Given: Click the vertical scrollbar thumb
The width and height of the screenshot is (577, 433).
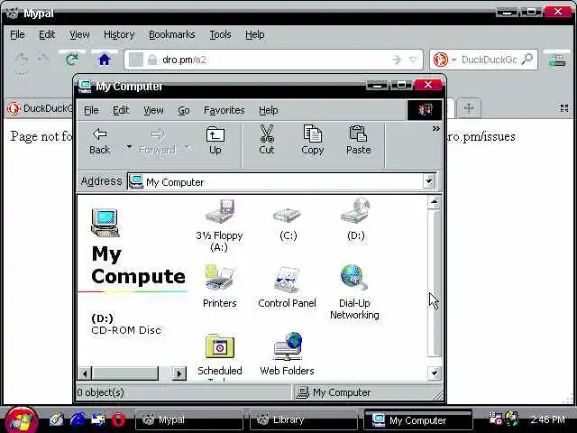Looking at the screenshot, I should [435, 282].
